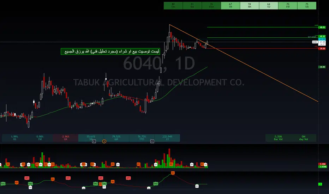Click the 34.42 green price label
The height and width of the screenshot is (194, 329).
pyautogui.click(x=322, y=67)
